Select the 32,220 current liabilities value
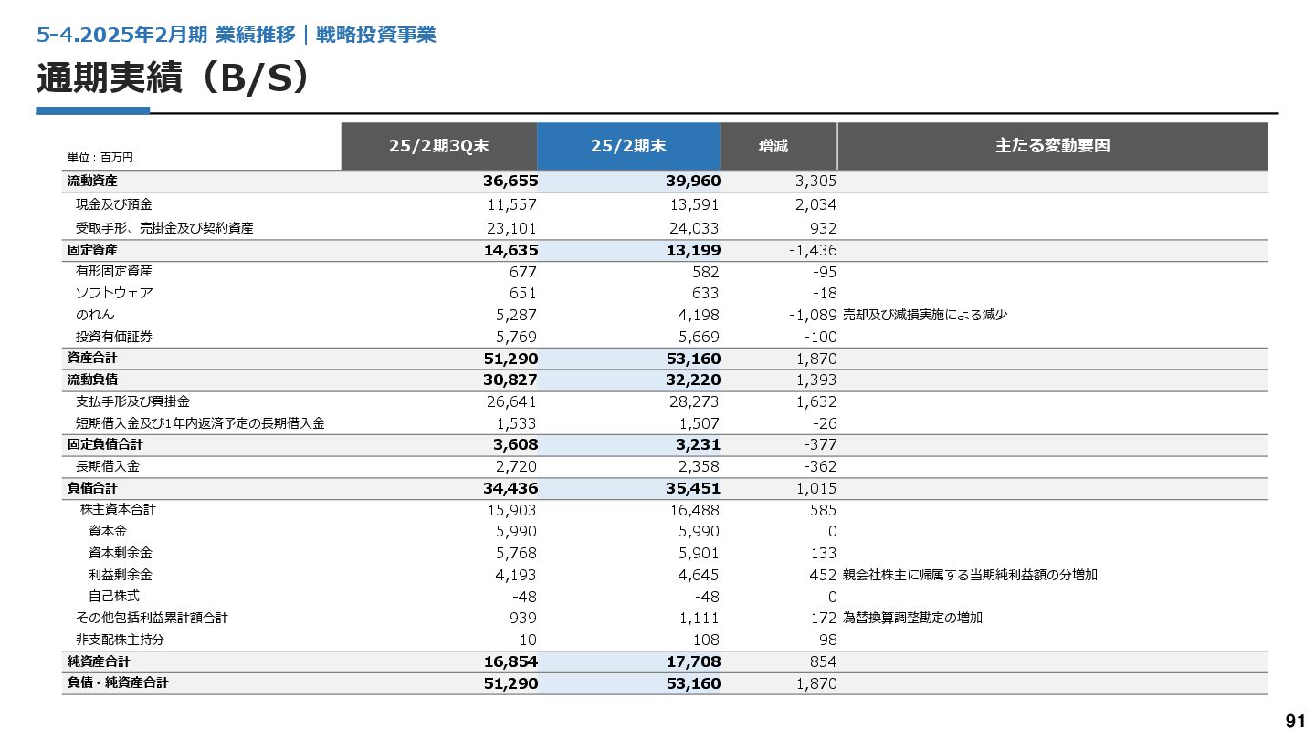 pos(693,380)
